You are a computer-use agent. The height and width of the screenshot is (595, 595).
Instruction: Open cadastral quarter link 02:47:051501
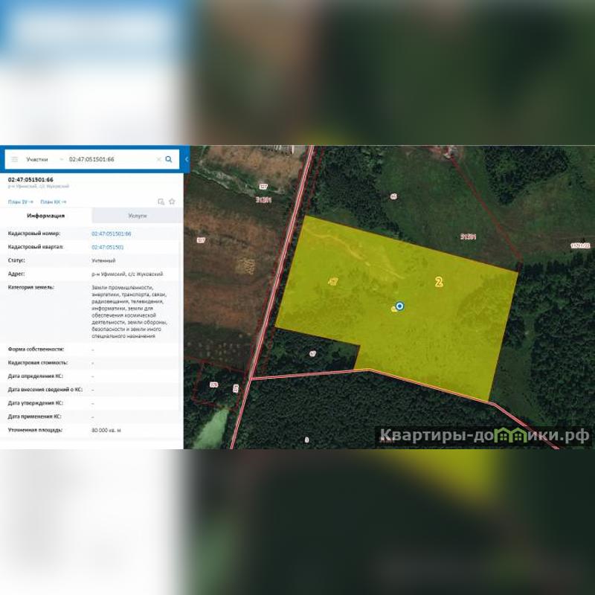click(x=108, y=247)
